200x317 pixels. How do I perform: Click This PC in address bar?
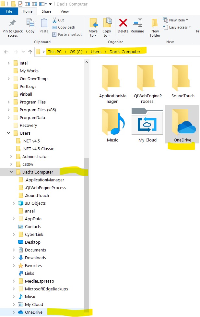click(54, 52)
